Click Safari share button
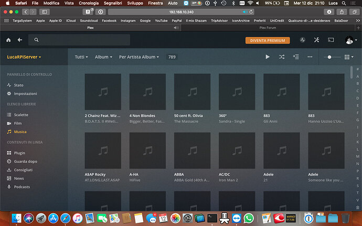 click(x=342, y=12)
